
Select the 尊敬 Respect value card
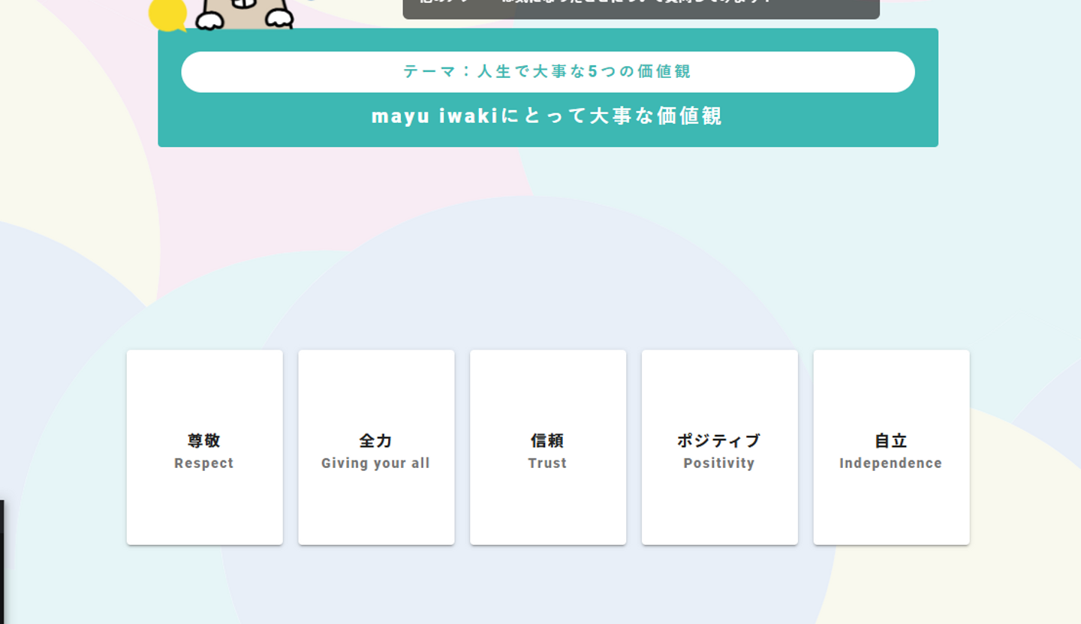click(x=205, y=447)
